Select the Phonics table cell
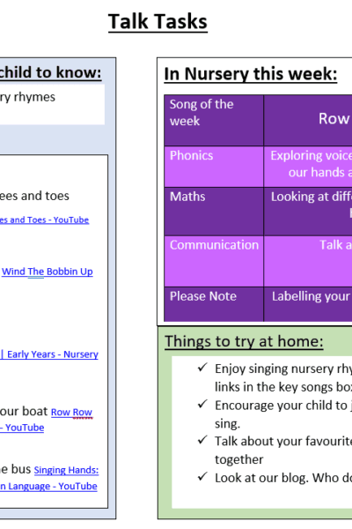352x529 pixels. pos(214,167)
